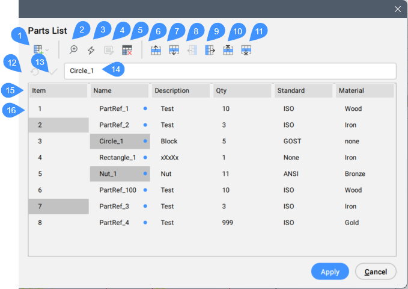The width and height of the screenshot is (408, 289).
Task: Click the Qty column header
Action: tap(242, 91)
